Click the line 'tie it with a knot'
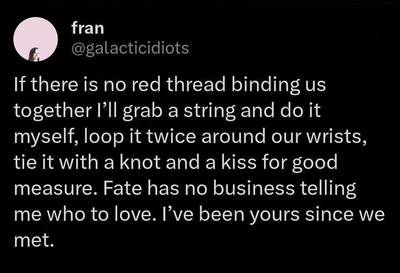The height and width of the screenshot is (273, 400). [x=176, y=163]
